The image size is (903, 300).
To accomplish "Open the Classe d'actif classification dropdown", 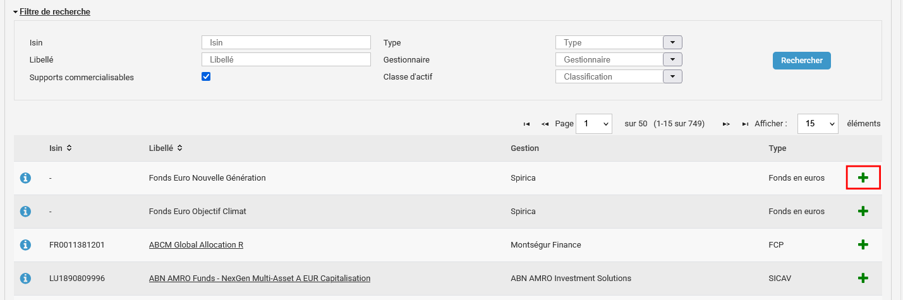I will (672, 76).
